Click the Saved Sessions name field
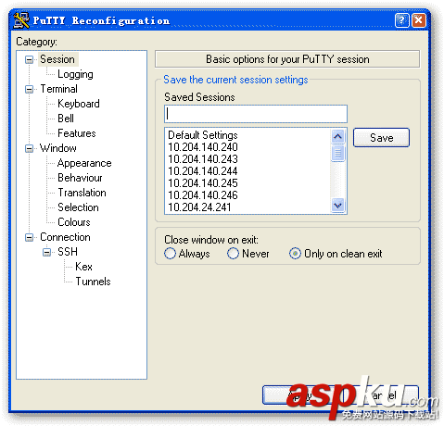The width and height of the screenshot is (444, 426). point(256,114)
